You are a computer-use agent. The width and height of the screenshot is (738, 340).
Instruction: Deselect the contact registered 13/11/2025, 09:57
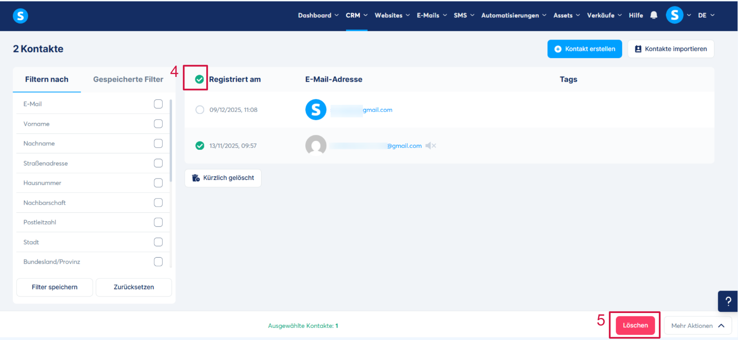point(199,146)
